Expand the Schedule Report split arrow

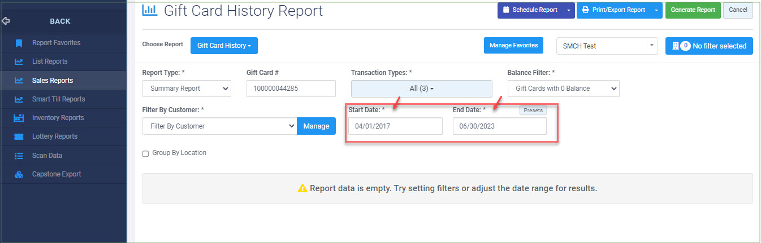(569, 10)
